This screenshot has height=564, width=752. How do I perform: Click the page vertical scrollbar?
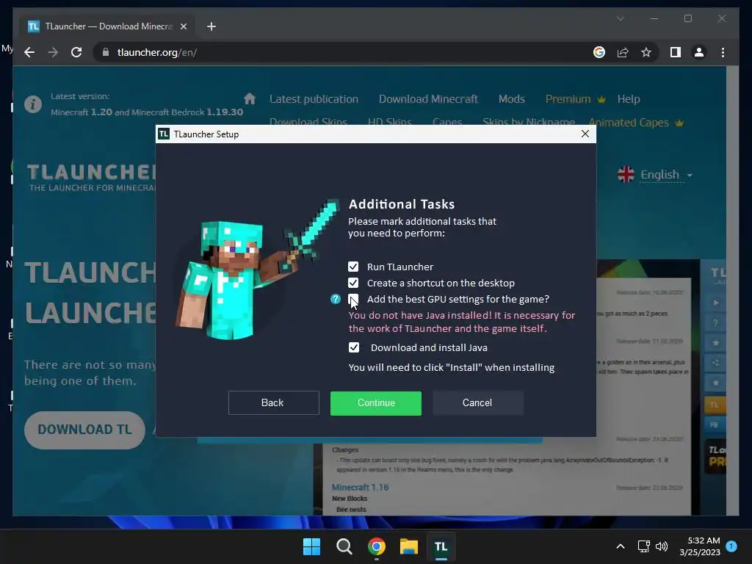[732, 291]
